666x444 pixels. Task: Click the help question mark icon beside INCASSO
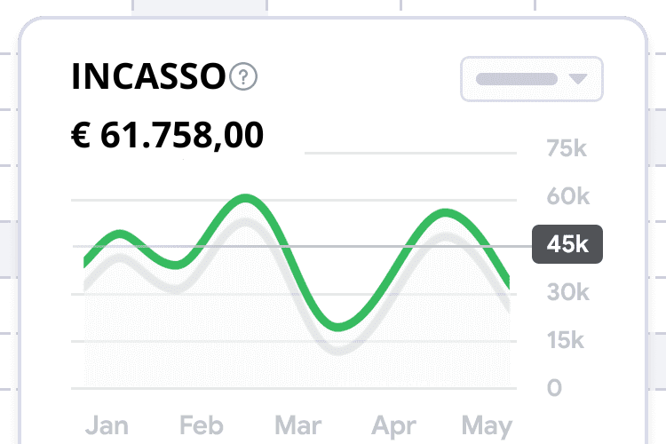(x=243, y=76)
